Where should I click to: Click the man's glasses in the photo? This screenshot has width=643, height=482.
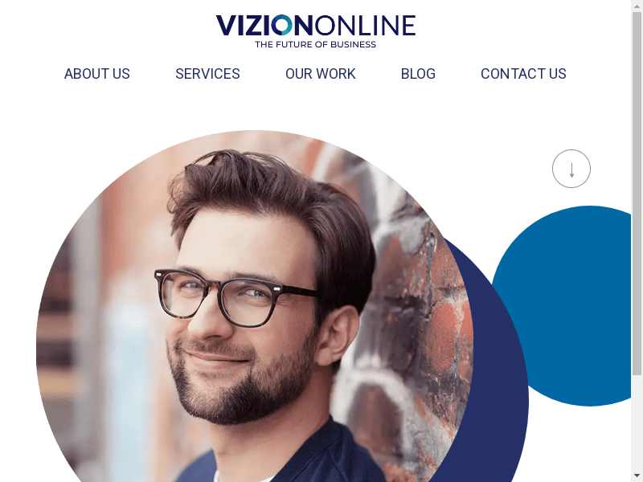coord(235,297)
